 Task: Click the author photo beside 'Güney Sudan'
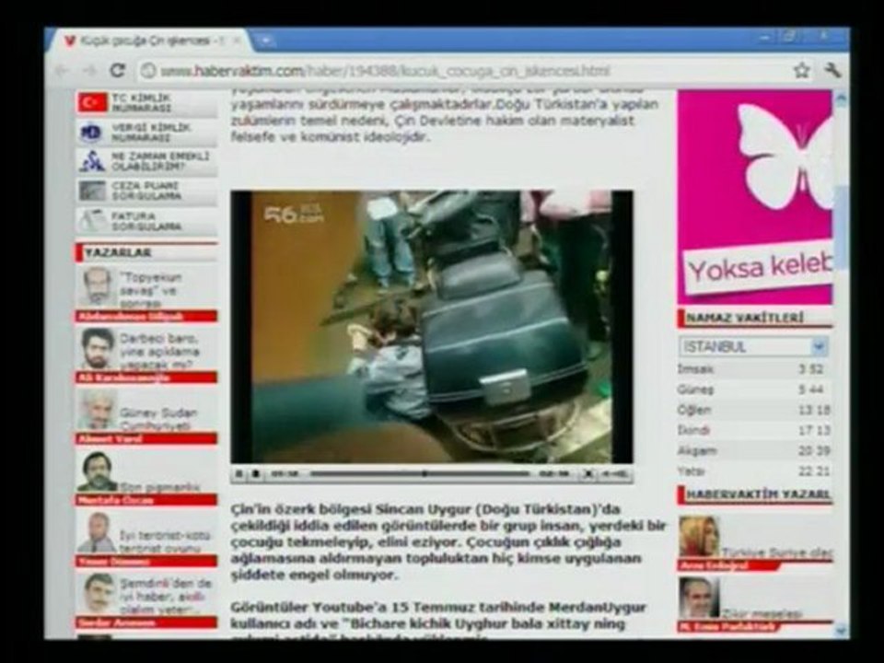pos(97,411)
